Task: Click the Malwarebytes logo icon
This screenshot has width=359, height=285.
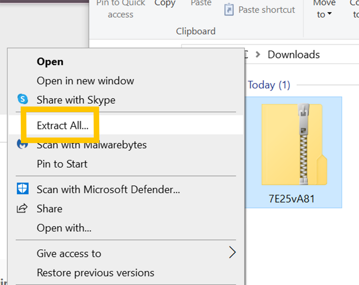Action: coord(23,144)
